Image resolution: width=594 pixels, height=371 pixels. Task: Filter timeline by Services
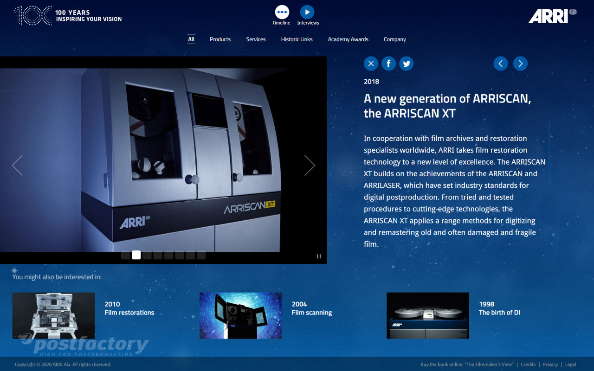256,39
